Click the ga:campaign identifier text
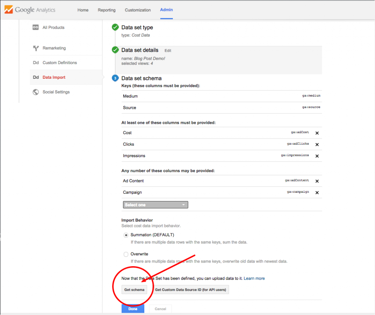This screenshot has width=375, height=315. click(x=298, y=192)
